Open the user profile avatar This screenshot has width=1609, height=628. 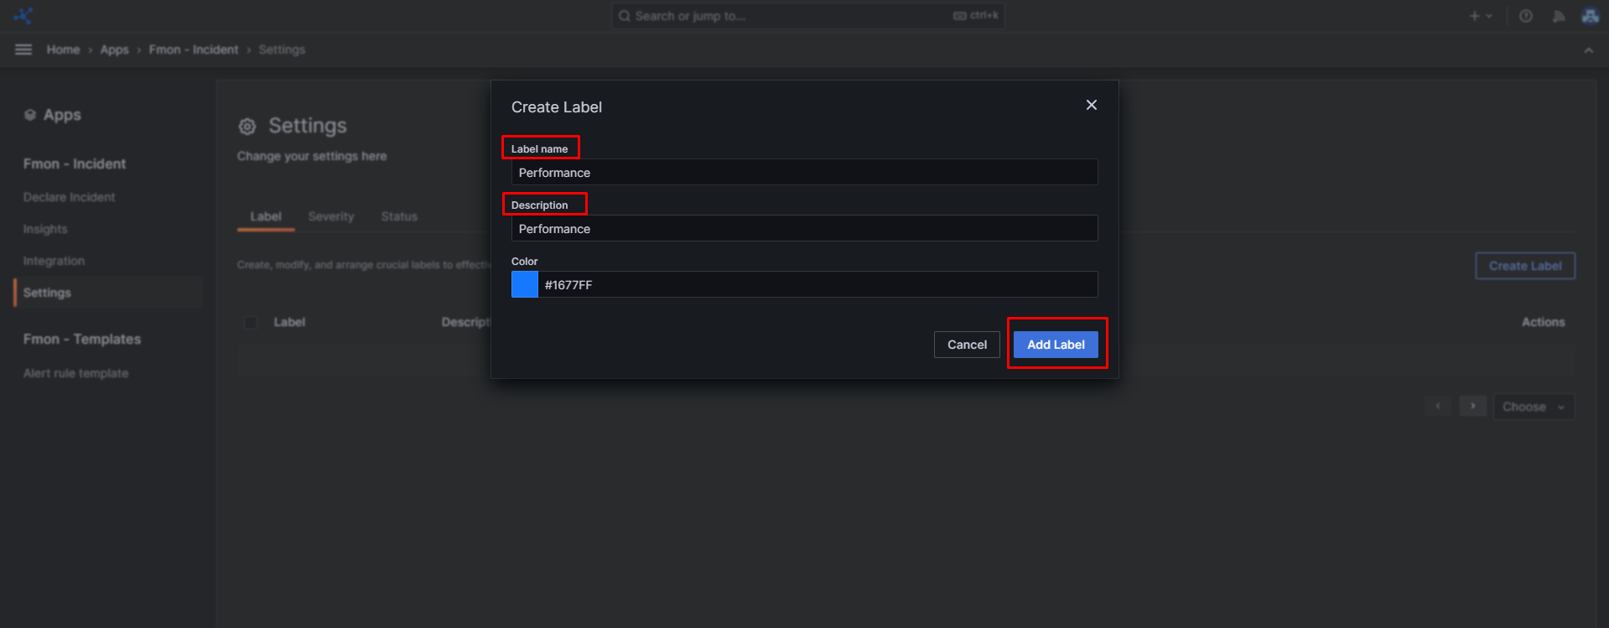1590,16
